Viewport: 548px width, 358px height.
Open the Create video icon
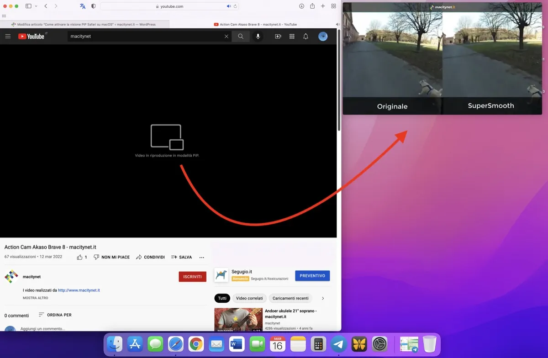278,36
